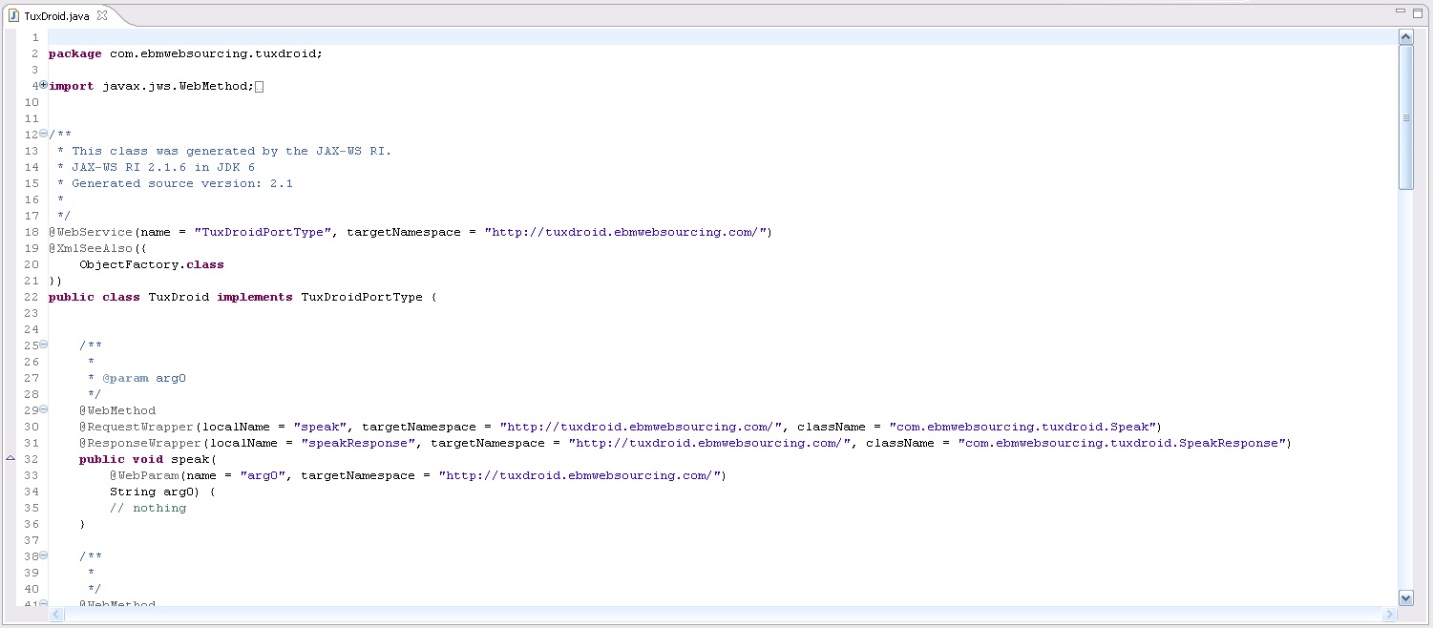
Task: Place cursor on the TuxDroidPortType interface name
Action: pyautogui.click(x=361, y=297)
